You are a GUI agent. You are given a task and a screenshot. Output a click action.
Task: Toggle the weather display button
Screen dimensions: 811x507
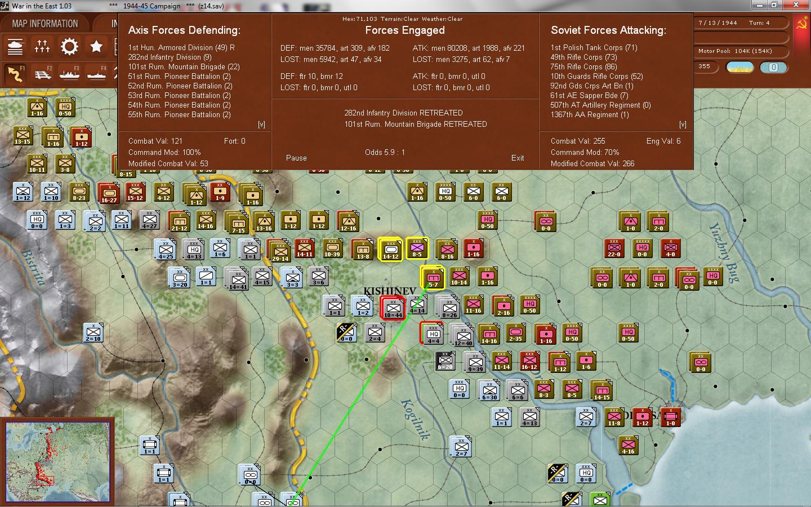click(740, 67)
